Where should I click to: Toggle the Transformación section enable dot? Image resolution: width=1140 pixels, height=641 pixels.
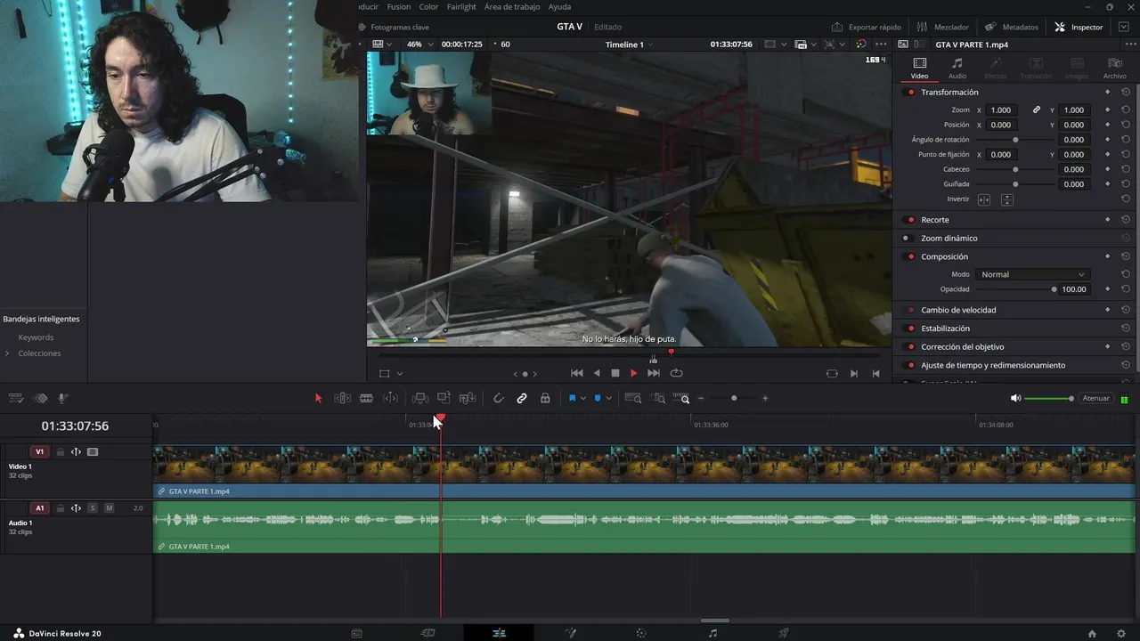pos(910,93)
